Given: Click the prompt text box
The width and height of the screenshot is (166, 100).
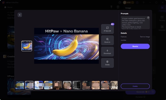Looking at the screenshot, I should [x=135, y=23].
